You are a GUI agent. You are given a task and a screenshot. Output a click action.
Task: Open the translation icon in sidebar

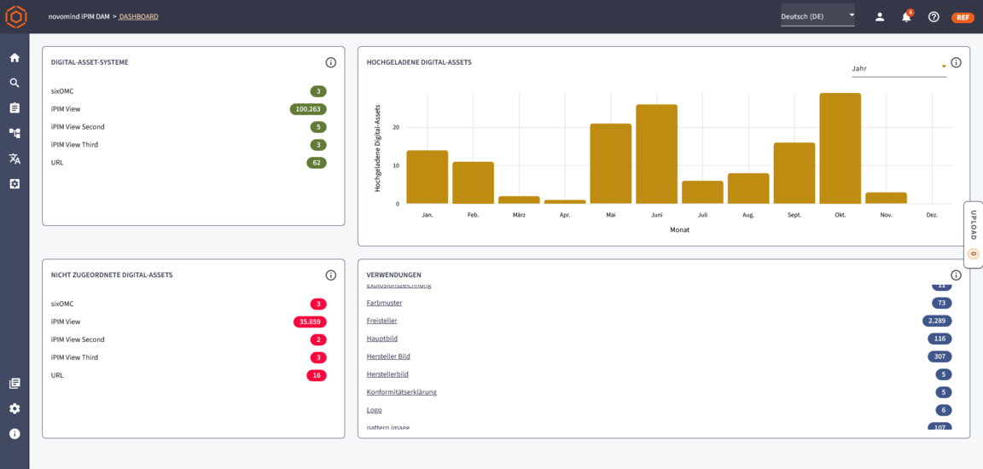coord(15,159)
